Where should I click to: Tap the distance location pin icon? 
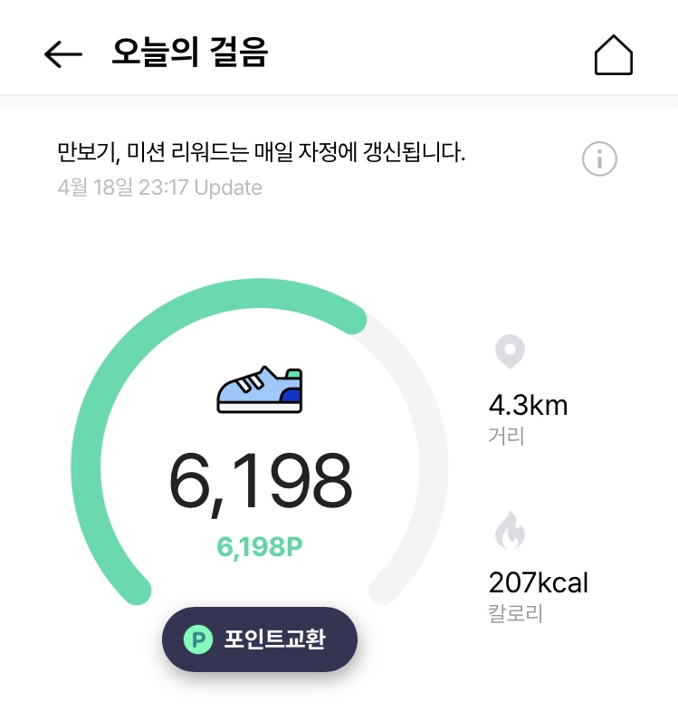coord(510,351)
